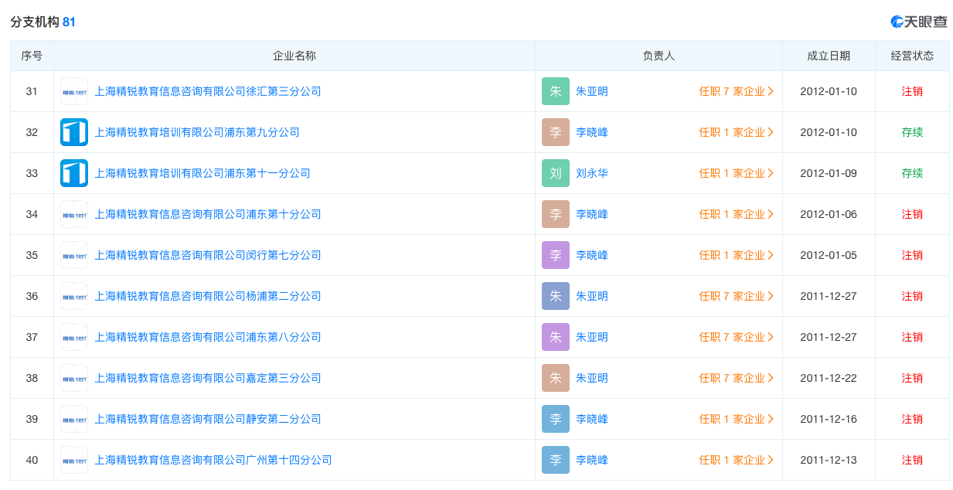Click the pink 朱 avatar in row 37
This screenshot has width=953, height=490.
[555, 337]
